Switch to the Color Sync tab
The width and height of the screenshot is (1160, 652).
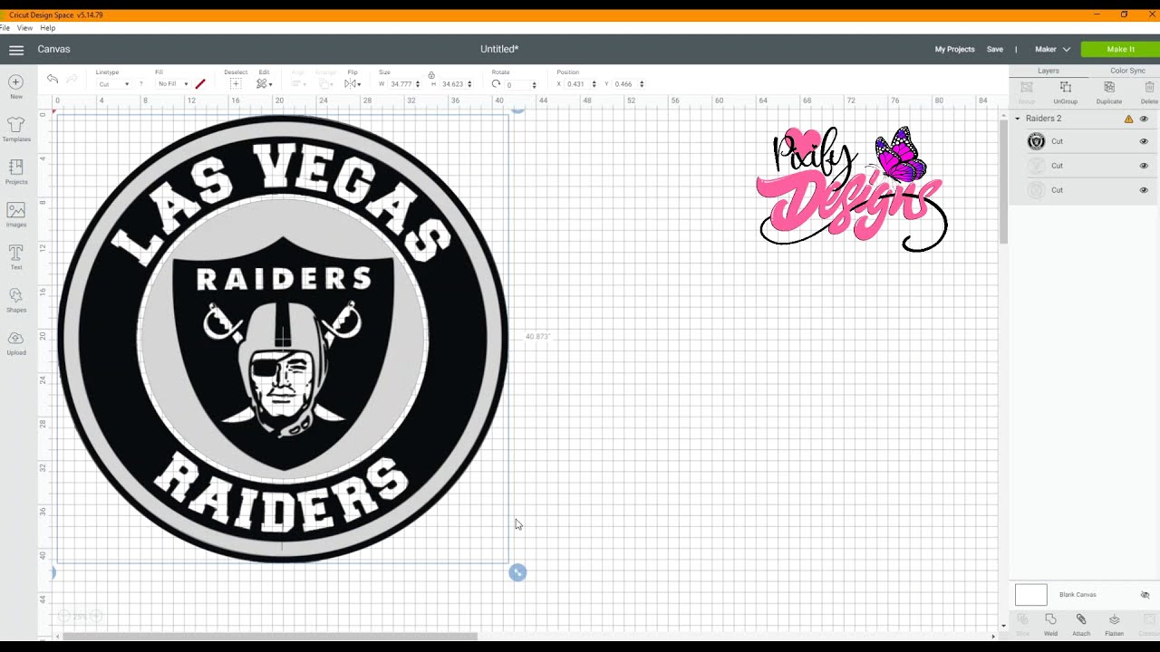[1127, 71]
